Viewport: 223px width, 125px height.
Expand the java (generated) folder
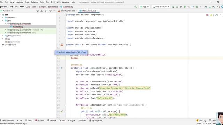2,36
